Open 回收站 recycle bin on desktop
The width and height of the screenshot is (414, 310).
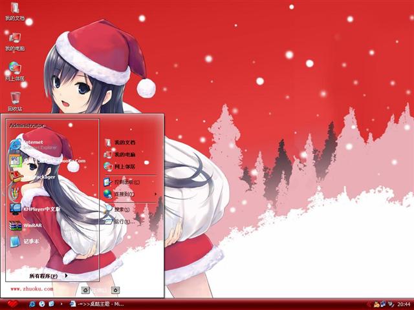(x=15, y=102)
